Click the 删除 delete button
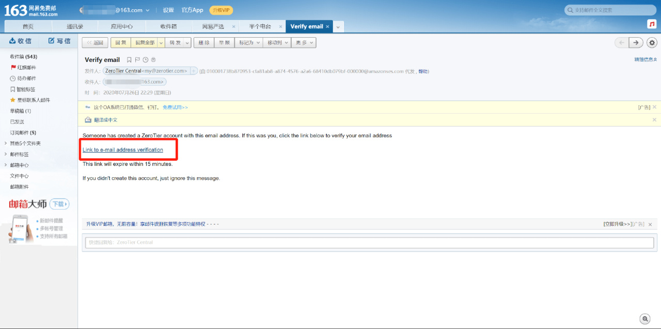Screen dimensions: 661x329 click(204, 43)
